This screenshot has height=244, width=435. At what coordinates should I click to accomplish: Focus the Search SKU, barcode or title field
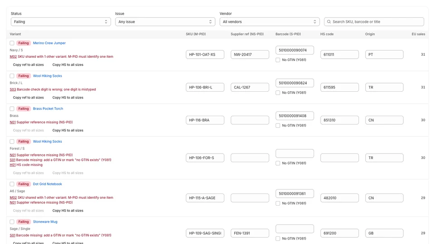click(x=374, y=22)
